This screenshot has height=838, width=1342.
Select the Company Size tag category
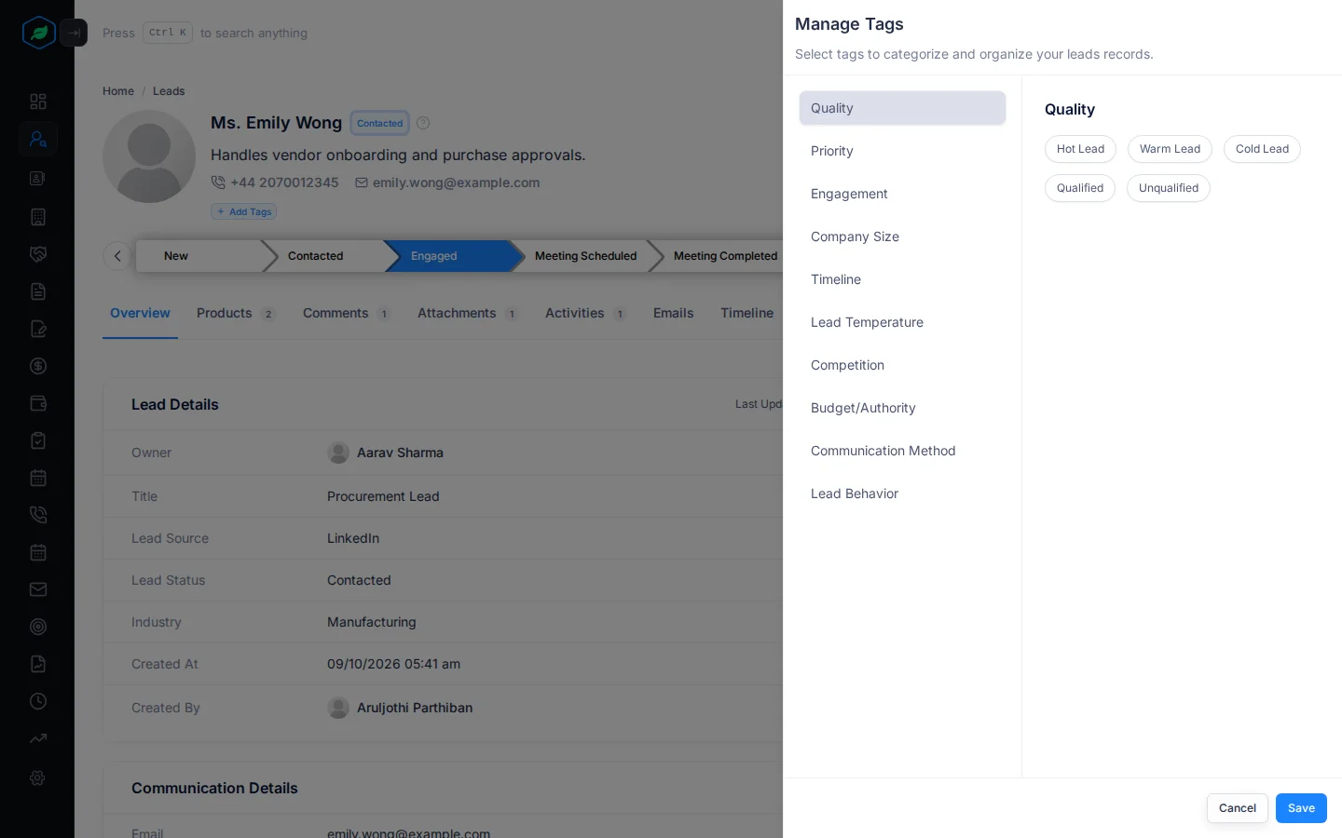(x=902, y=237)
